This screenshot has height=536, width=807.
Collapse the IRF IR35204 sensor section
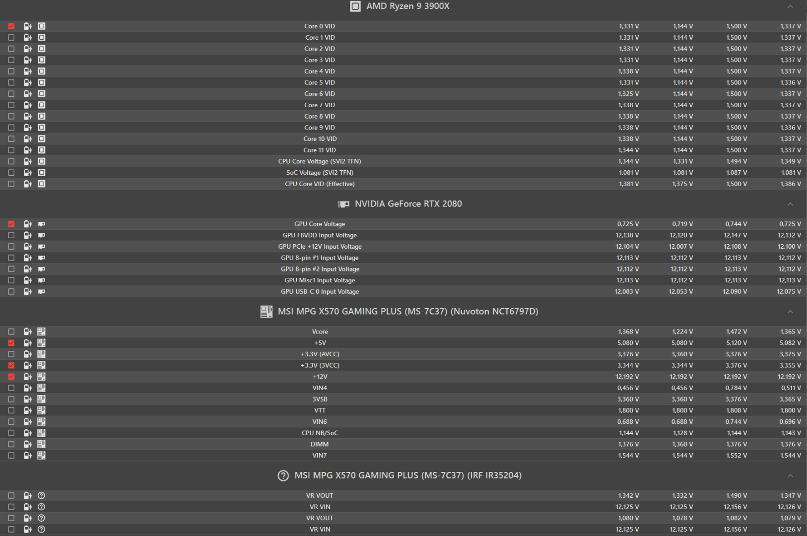790,475
